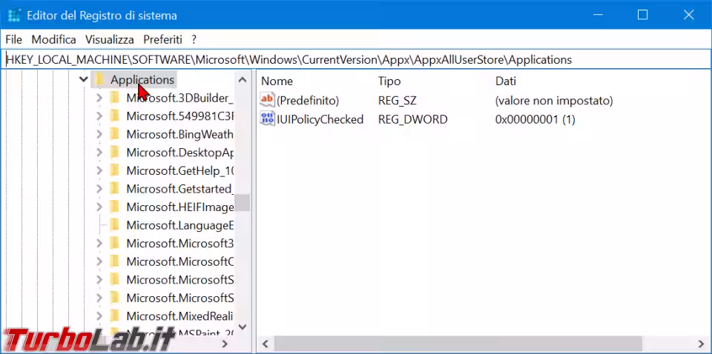Screen dimensions: 712x354
Task: Expand the Microsoft.3DBuilder key
Action: [99, 98]
